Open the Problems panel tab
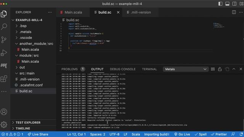Image resolution: width=244 pixels, height=137 pixels. point(73,69)
